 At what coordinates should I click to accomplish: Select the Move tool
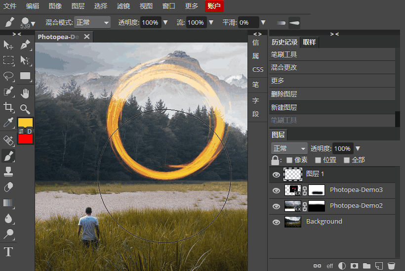coord(8,45)
